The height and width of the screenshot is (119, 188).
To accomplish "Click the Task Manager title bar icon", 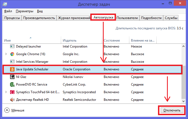I will pos(5,4).
